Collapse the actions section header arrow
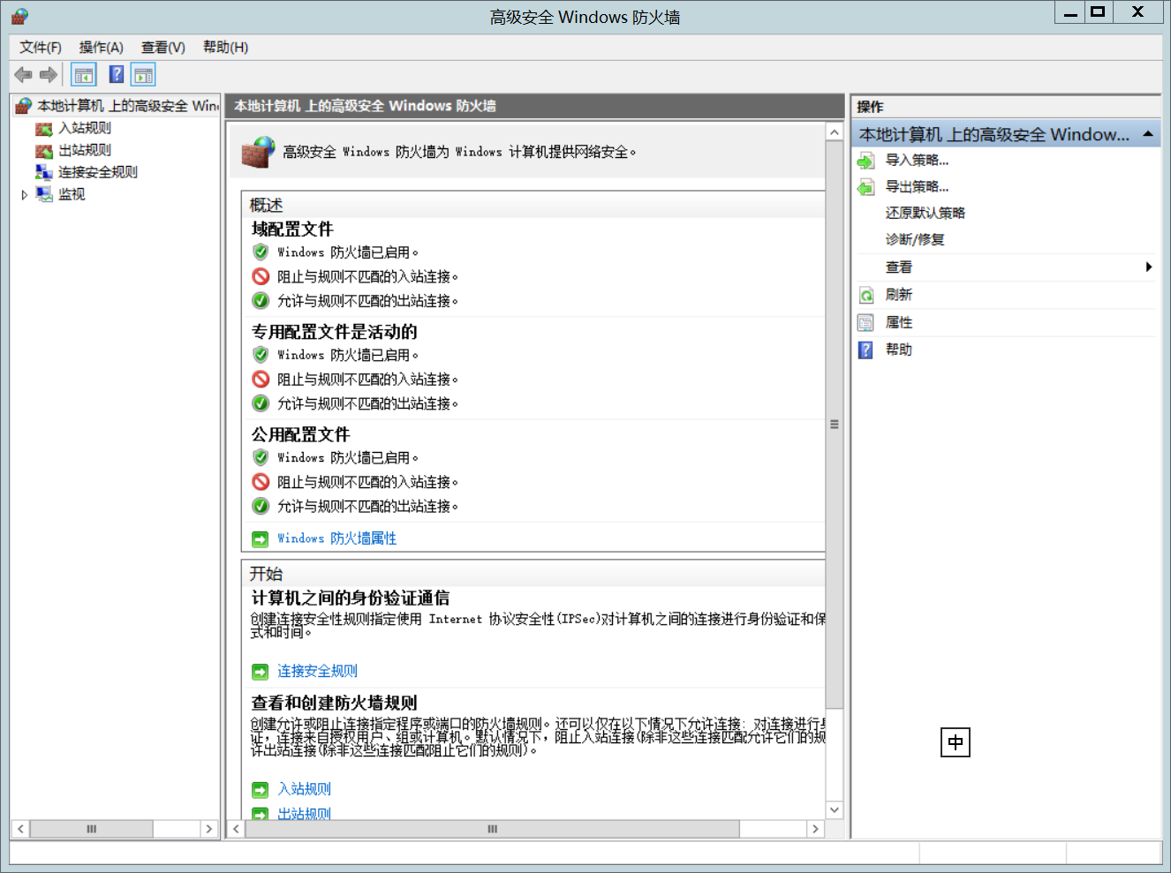 (x=1148, y=134)
